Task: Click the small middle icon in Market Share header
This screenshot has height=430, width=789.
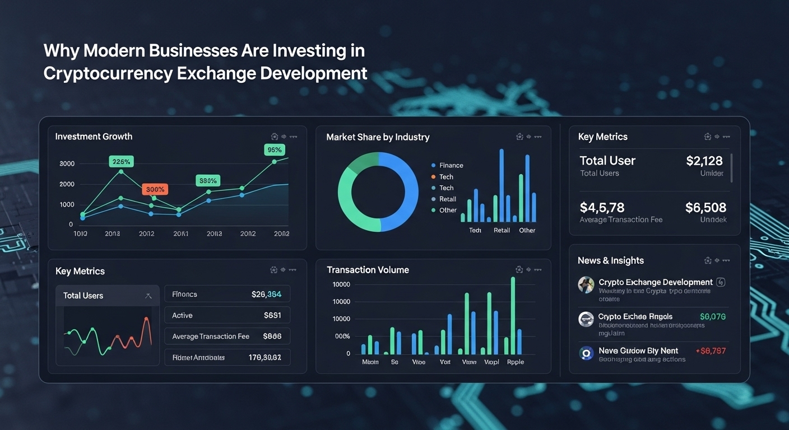Action: coord(529,137)
